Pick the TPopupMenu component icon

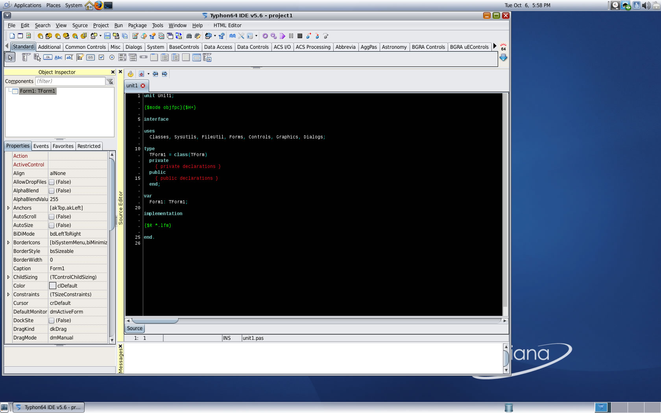(x=37, y=57)
